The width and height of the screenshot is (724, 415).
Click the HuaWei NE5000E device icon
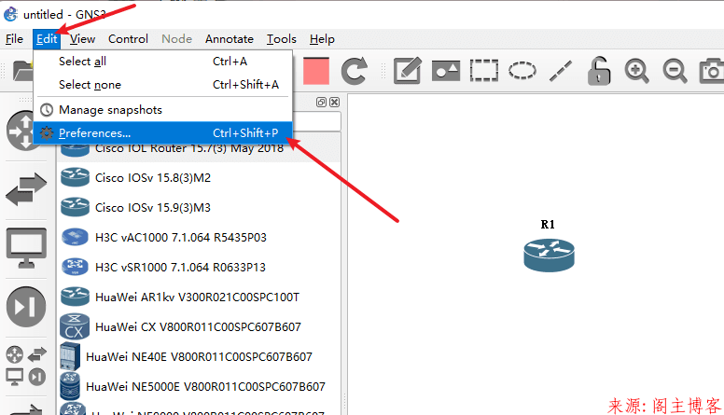pyautogui.click(x=70, y=386)
